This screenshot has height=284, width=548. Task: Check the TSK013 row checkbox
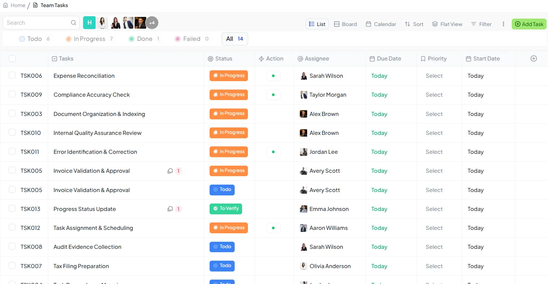12,208
